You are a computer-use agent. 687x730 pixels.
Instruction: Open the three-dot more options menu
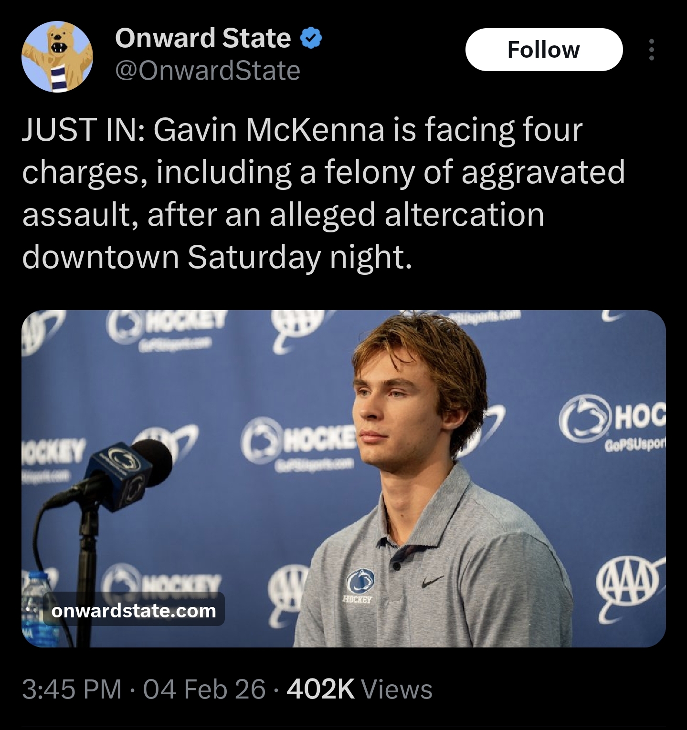651,50
